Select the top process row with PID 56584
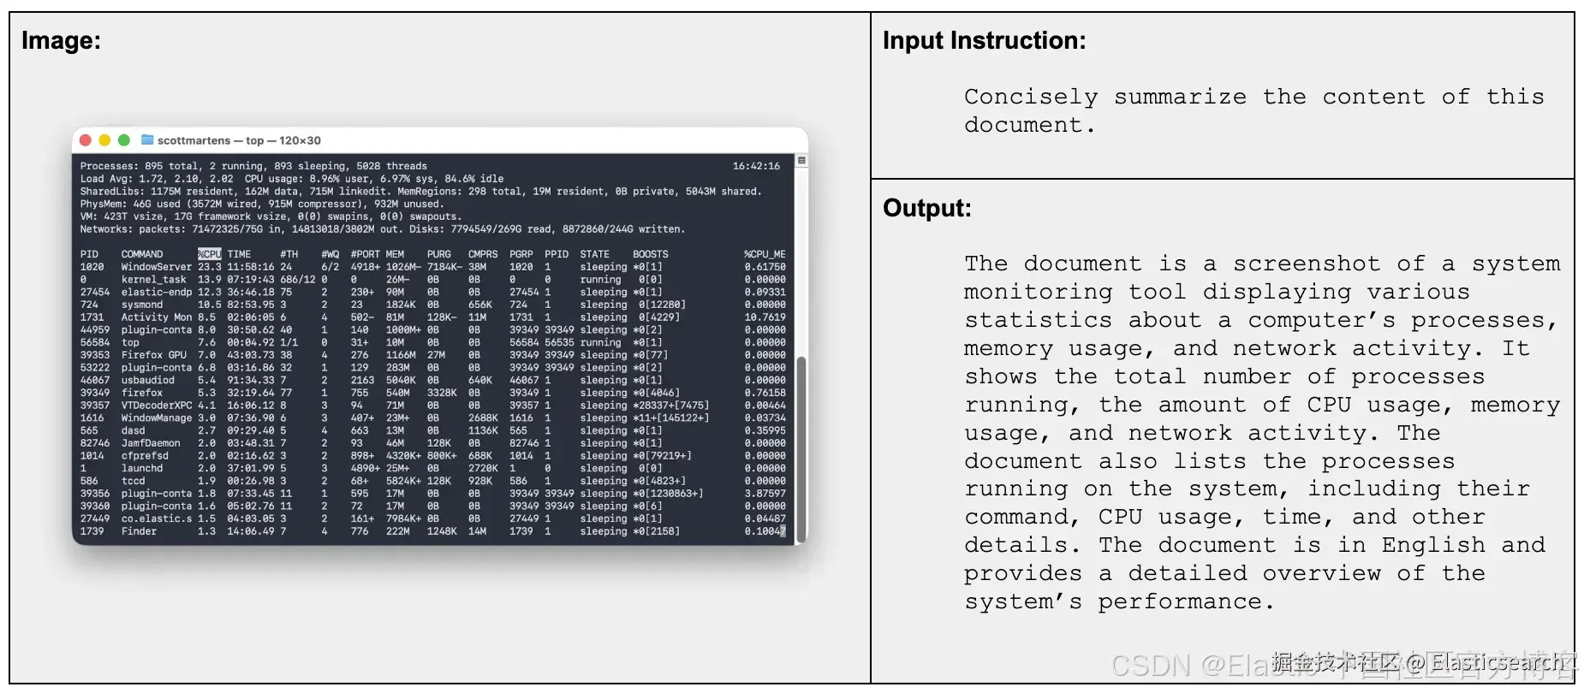This screenshot has height=693, width=1584. tap(433, 342)
